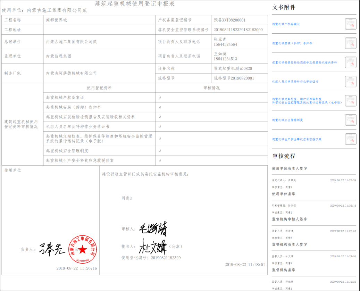Open thumbnail beside 起重机械安全管理制度 attachment
Viewport: 360px width, 291px height.
(x=351, y=120)
